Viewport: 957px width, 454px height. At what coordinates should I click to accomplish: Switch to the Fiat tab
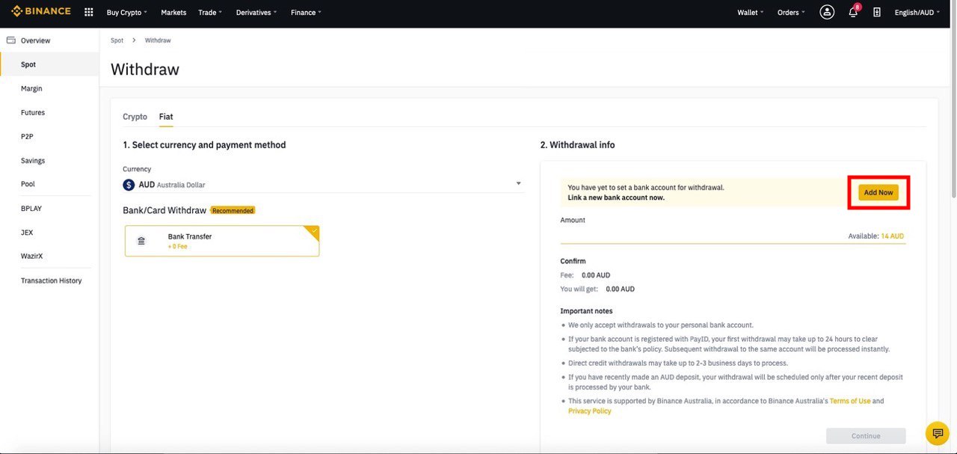(166, 117)
